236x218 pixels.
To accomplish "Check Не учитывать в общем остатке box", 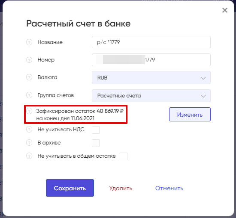I will (x=124, y=156).
